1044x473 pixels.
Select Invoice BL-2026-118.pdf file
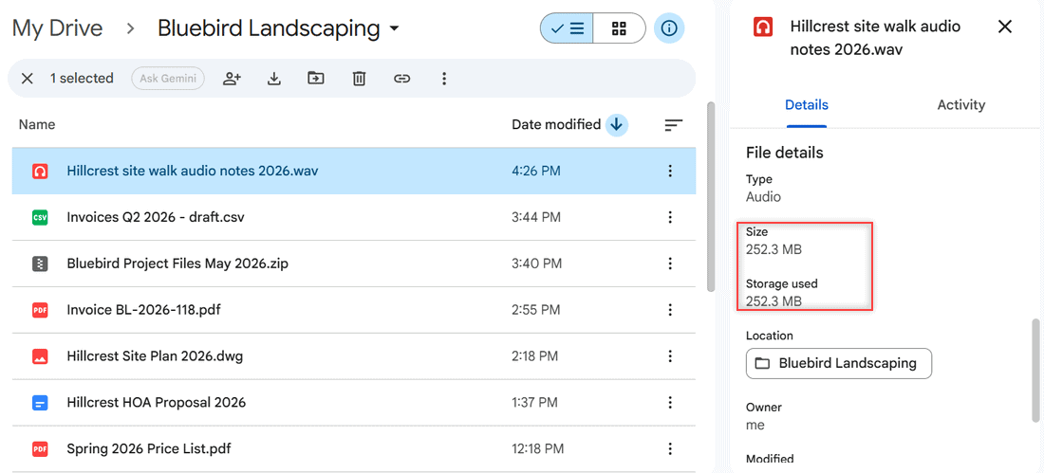(354, 309)
